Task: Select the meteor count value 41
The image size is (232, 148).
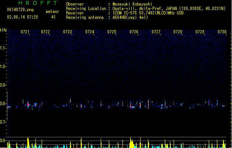Action: click(53, 17)
